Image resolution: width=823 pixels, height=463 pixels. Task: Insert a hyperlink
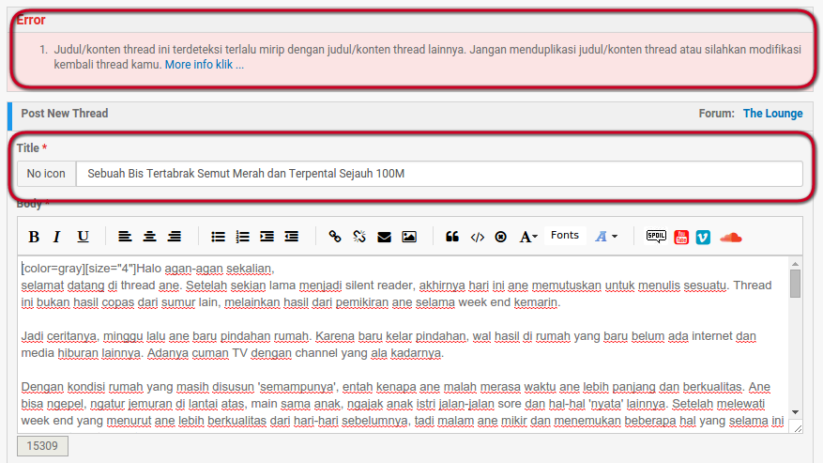335,237
